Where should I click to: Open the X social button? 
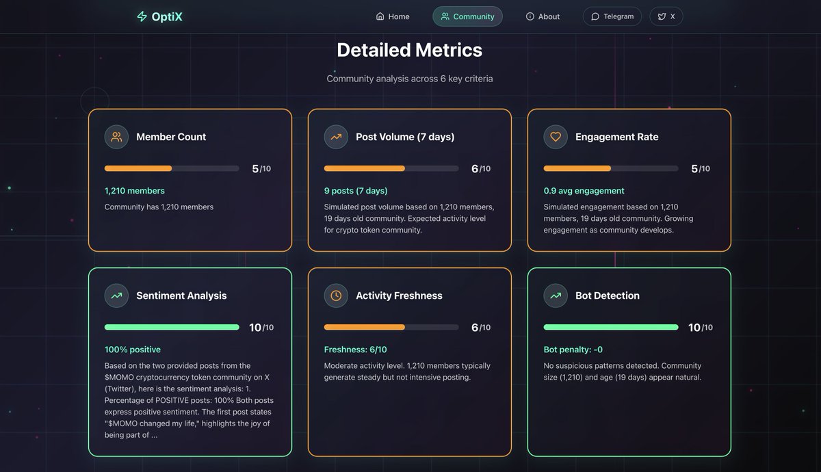coord(666,16)
